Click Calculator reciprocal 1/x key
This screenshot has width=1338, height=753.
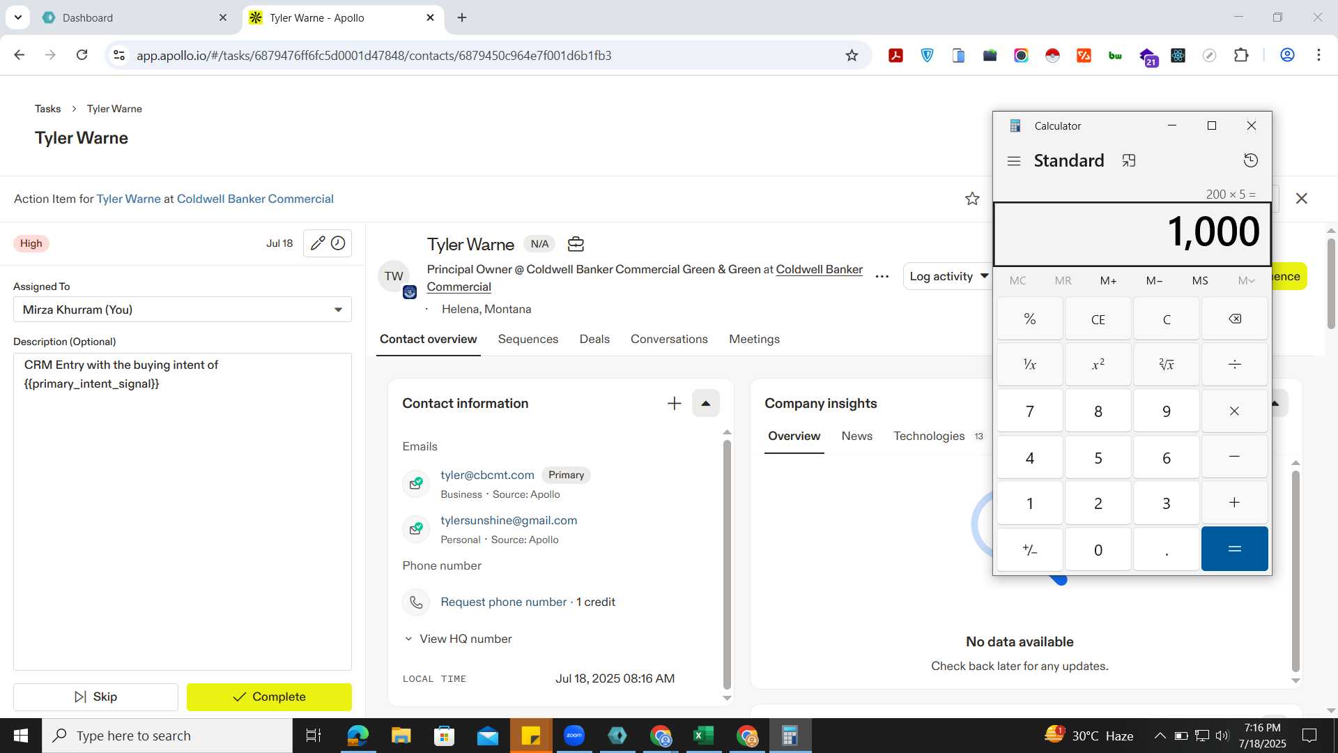coord(1029,364)
